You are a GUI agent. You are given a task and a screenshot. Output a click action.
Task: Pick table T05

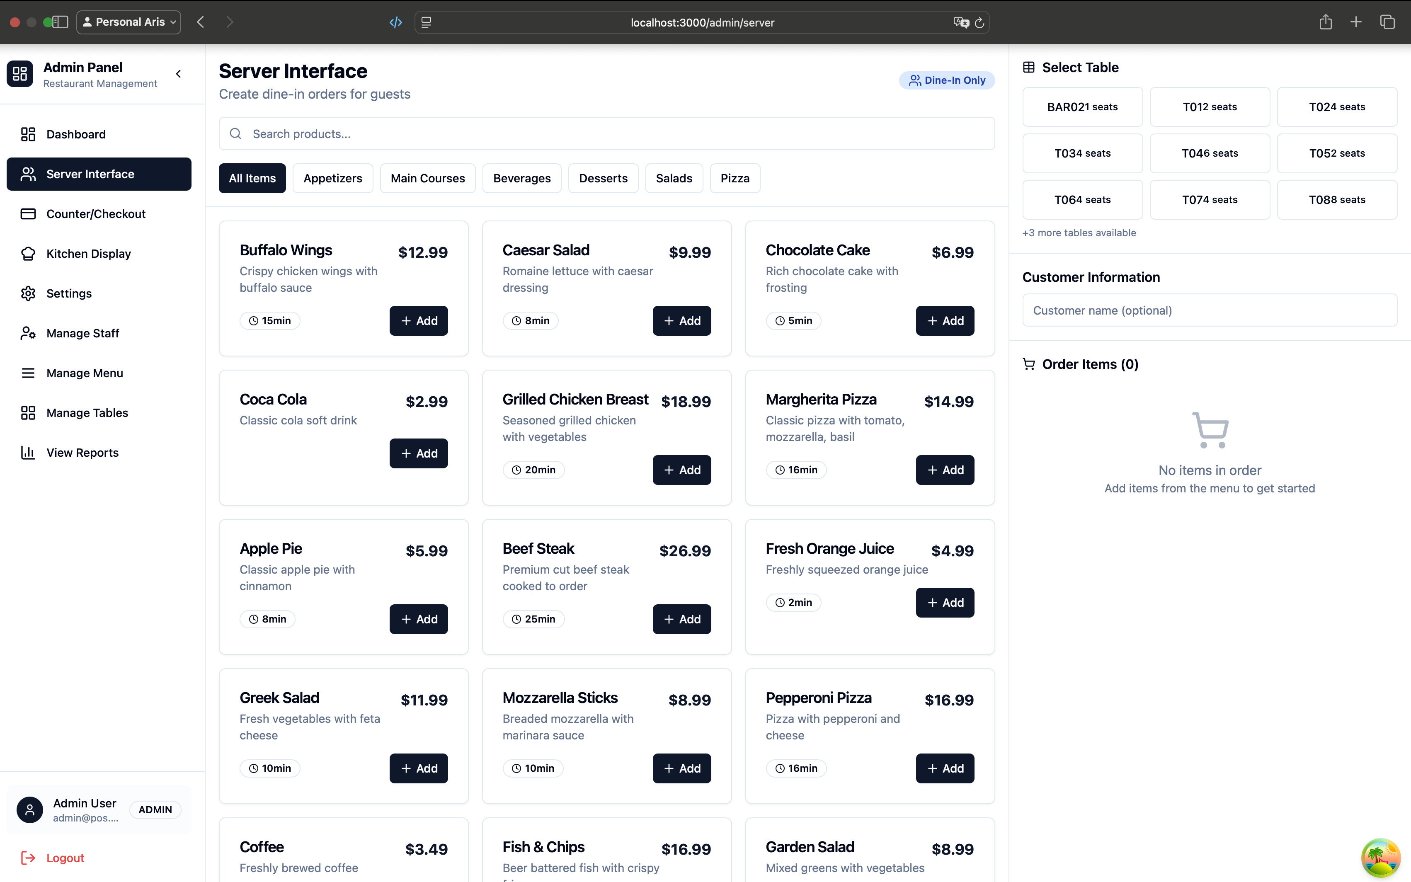coord(1337,153)
